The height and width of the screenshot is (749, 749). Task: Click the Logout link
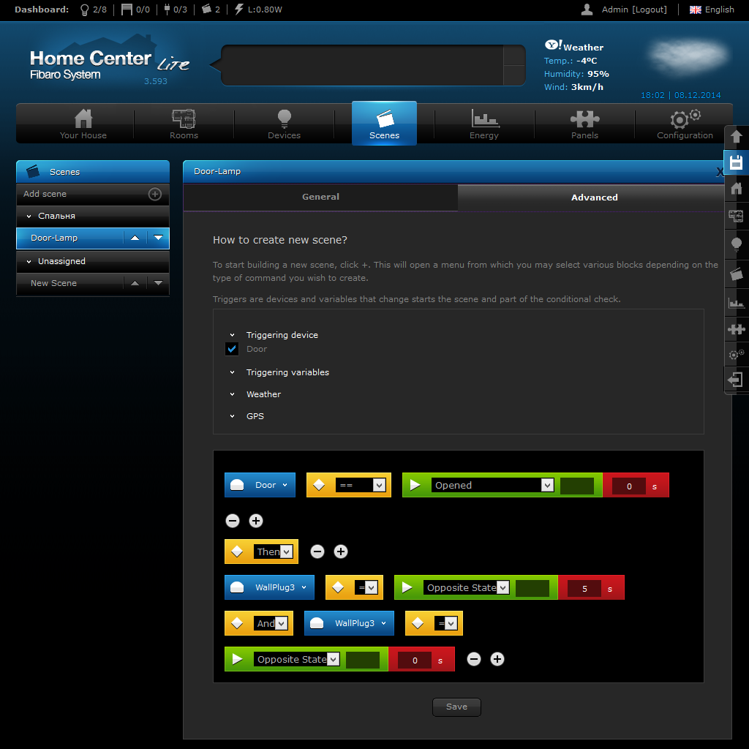pyautogui.click(x=650, y=10)
